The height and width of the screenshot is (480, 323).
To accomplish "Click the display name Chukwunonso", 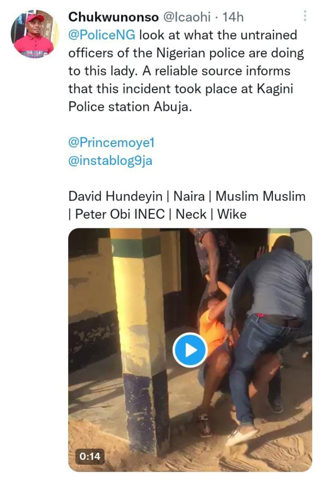I will [113, 17].
